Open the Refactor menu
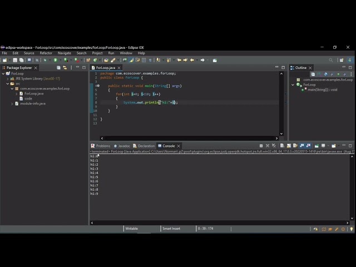Viewport: 356px width, 267px height. pos(46,53)
